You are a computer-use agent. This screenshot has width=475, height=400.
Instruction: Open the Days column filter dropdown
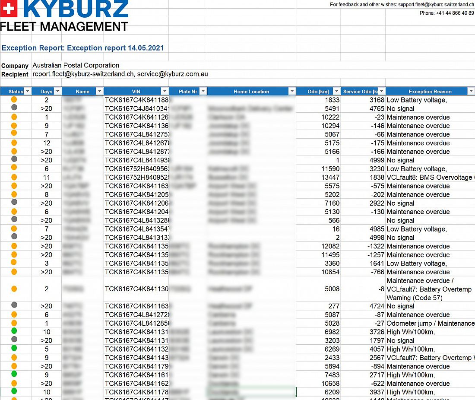(57, 92)
